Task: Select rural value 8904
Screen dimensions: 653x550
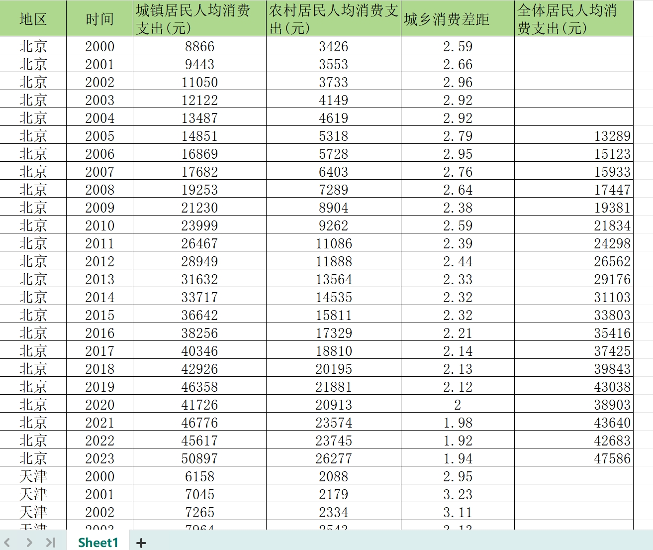Action: [334, 207]
